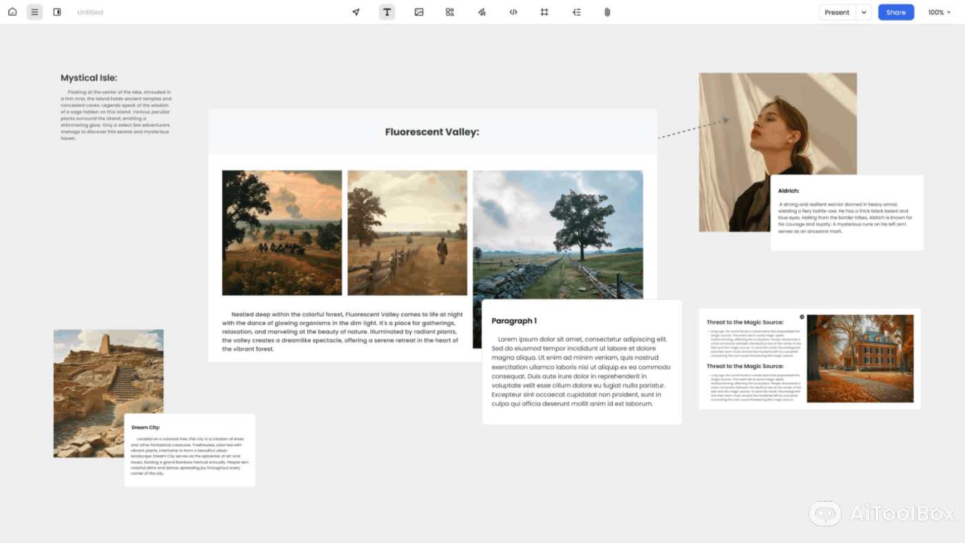Image resolution: width=965 pixels, height=543 pixels.
Task: Select the pointer/select tool
Action: 356,12
